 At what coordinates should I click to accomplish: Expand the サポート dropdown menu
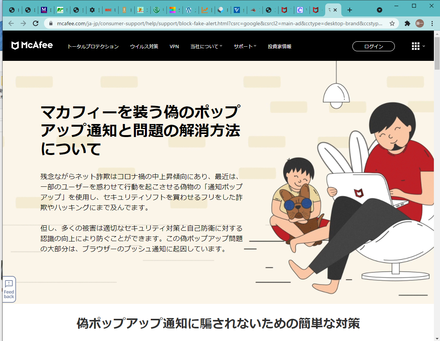(245, 46)
